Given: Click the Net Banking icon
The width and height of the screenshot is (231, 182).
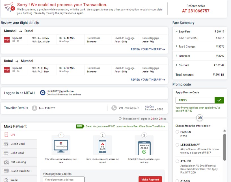Looking at the screenshot, I should 6,162.
